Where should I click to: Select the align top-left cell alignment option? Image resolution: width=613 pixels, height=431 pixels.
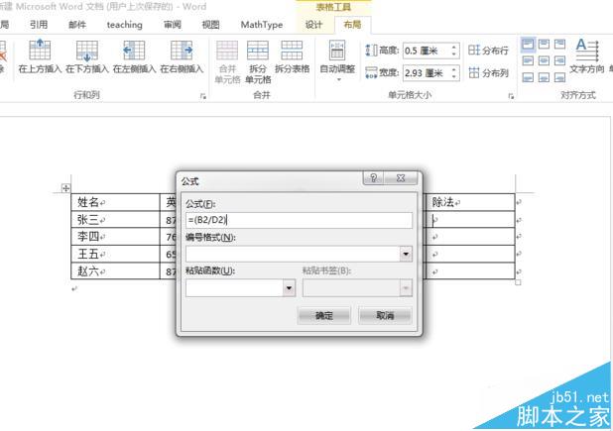click(528, 44)
